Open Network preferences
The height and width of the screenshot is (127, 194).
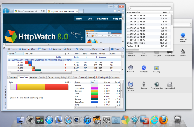[131, 69]
